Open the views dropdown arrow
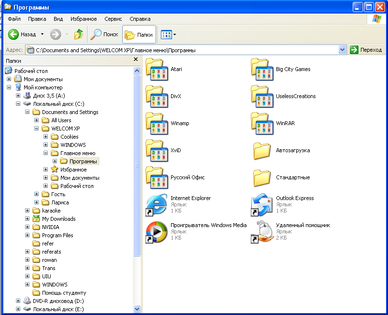Viewport: 388px width, 315px height. tap(175, 35)
